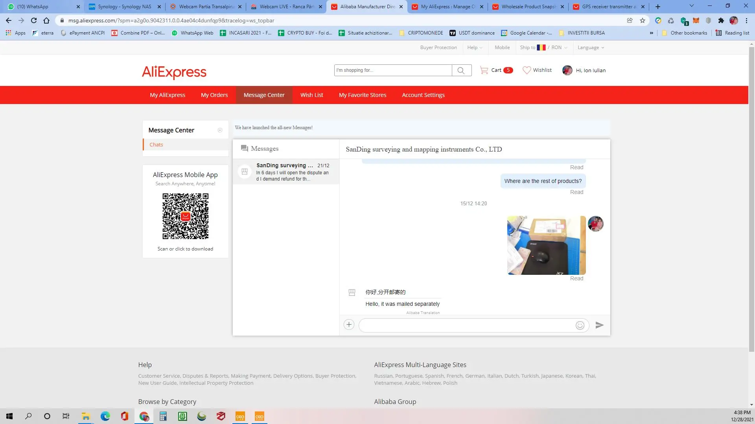The width and height of the screenshot is (755, 424).
Task: Expand the Help dropdown menu
Action: (475, 48)
